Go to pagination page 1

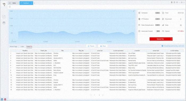[94, 95]
